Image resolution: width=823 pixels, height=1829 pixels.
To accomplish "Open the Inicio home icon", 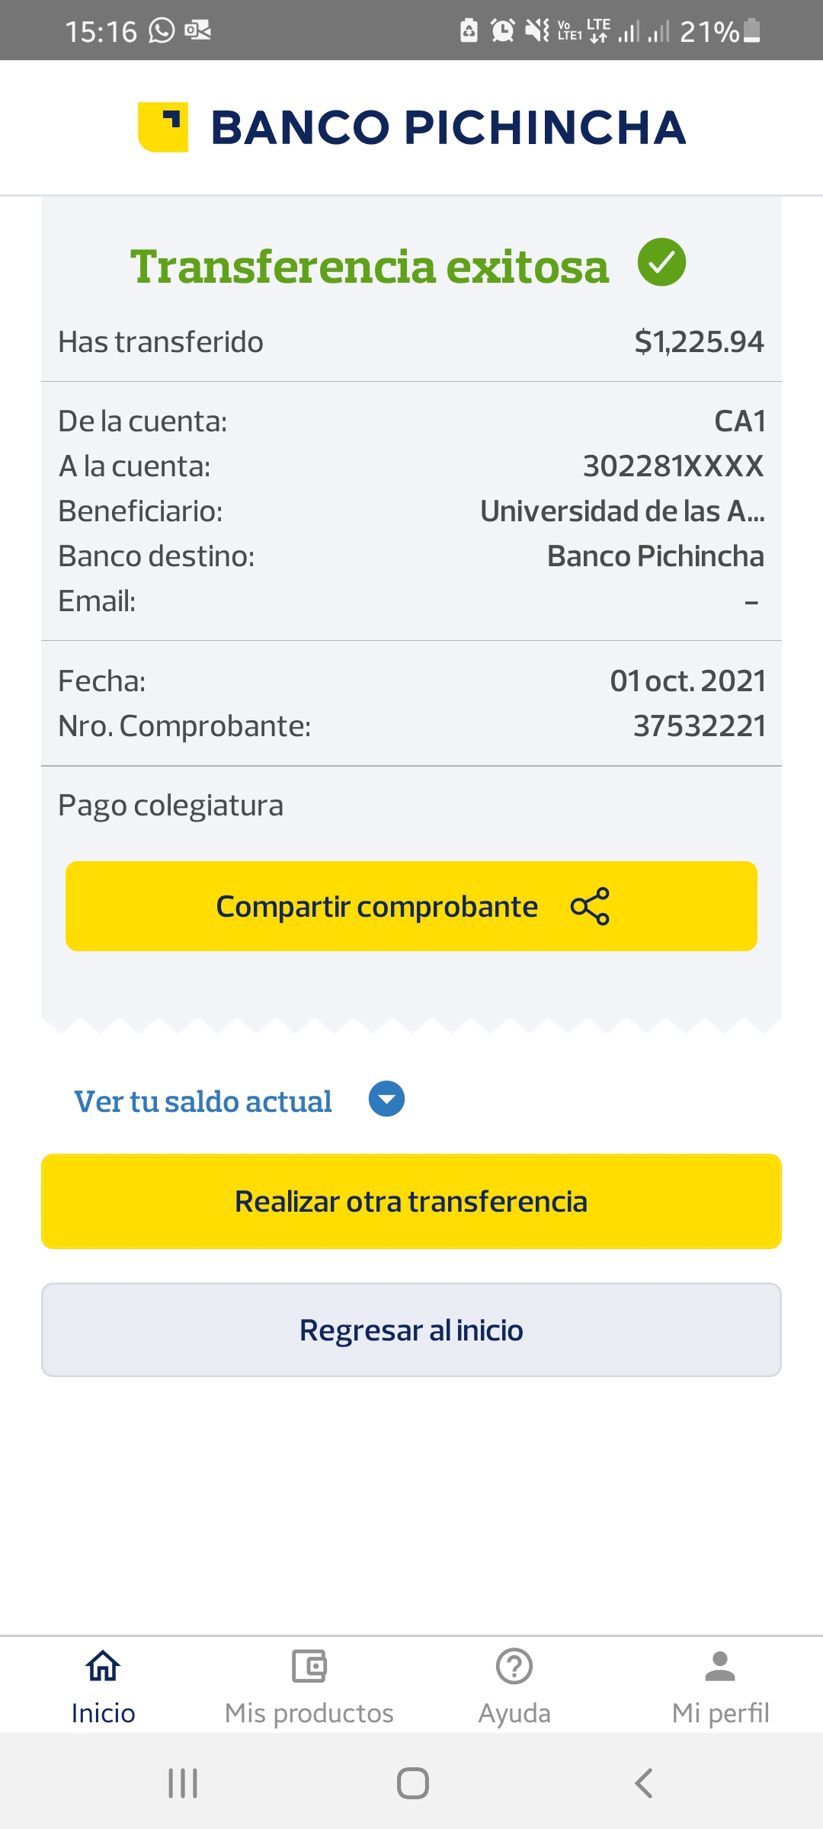I will (103, 1666).
